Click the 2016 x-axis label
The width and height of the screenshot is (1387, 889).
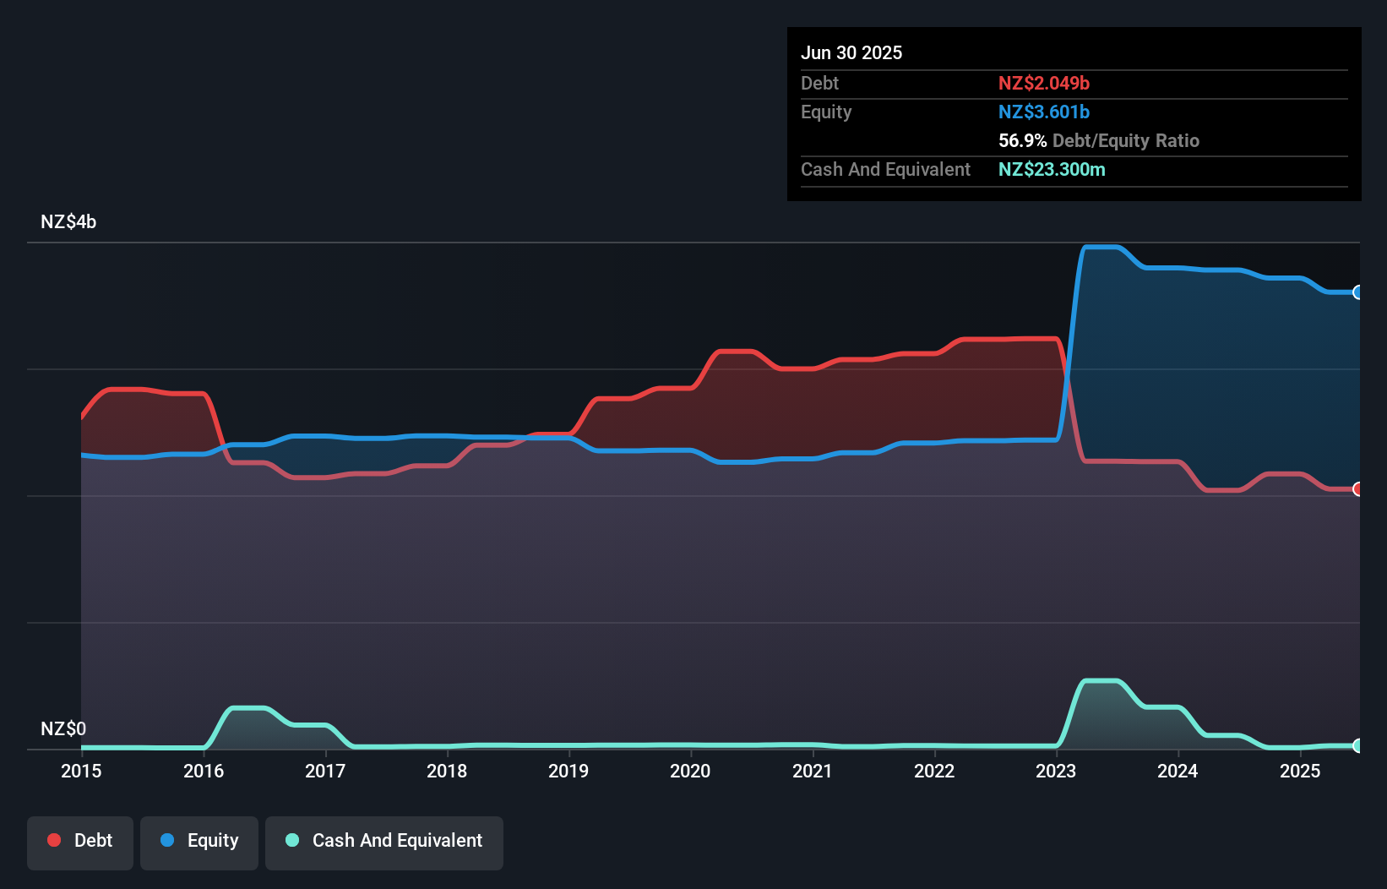[204, 771]
